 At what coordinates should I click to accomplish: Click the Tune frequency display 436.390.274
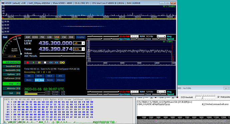click(x=55, y=49)
